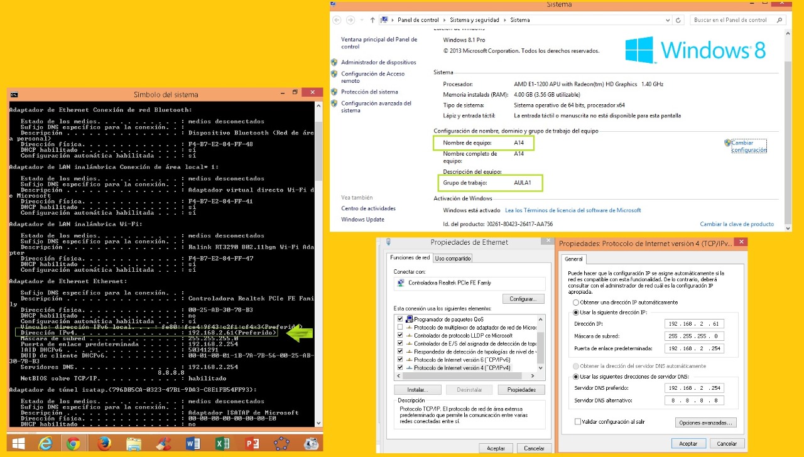Go up one level with the up arrow
Viewport: 804px width, 457px height.
tap(372, 20)
